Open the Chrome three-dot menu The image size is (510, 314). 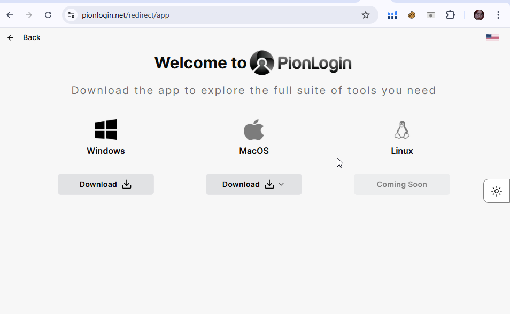(498, 15)
